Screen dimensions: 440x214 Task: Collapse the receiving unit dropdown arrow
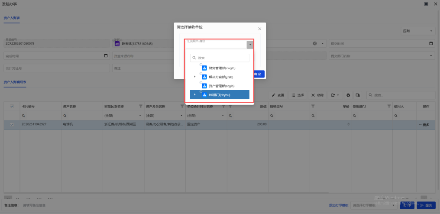coord(250,45)
